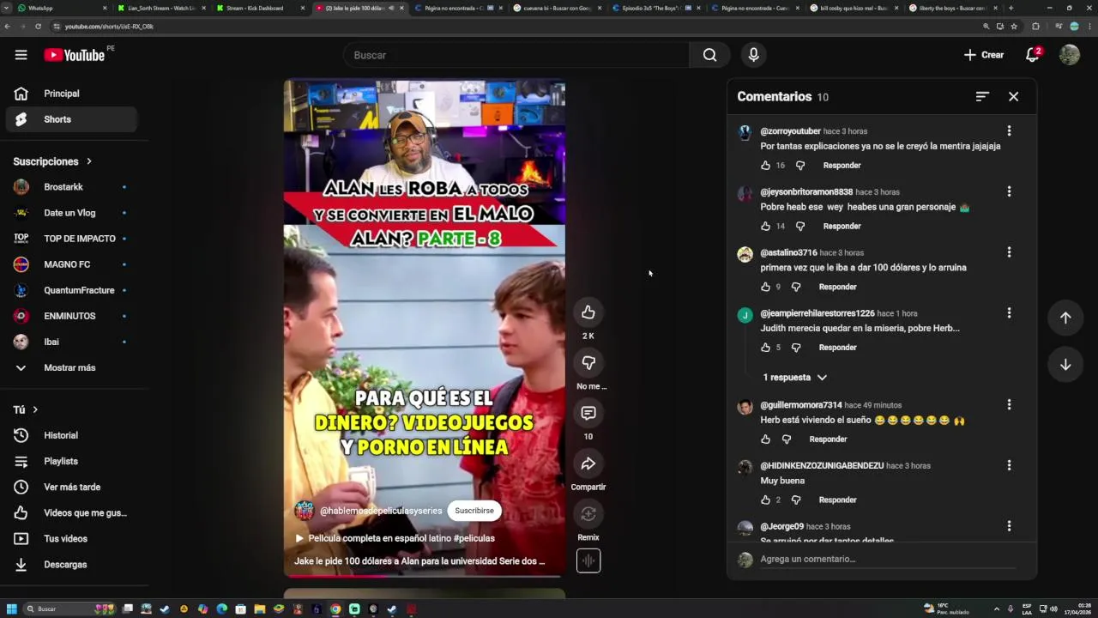Image resolution: width=1098 pixels, height=618 pixels.
Task: Expand the Tú section chevron
Action: [x=35, y=410]
